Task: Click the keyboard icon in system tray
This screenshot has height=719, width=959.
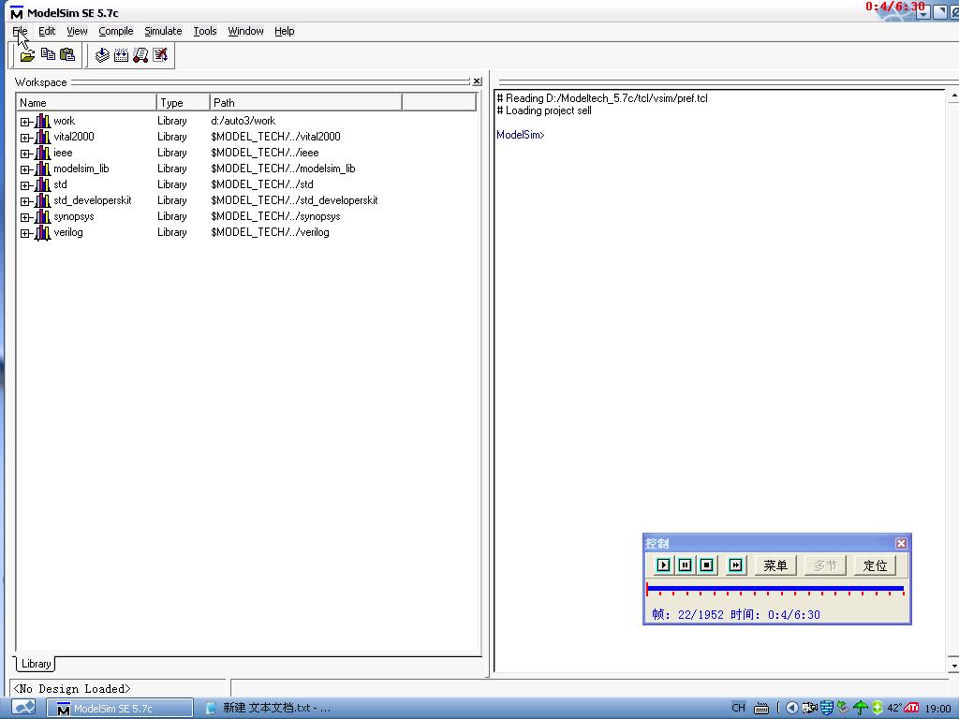Action: tap(761, 708)
